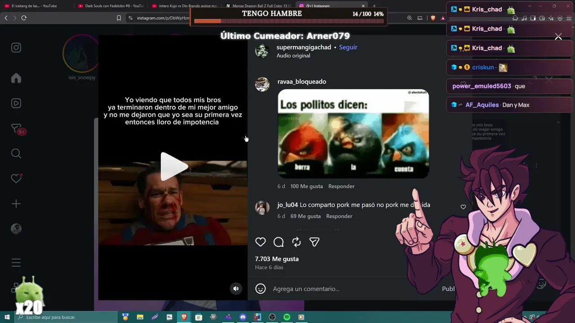Open notifications heart icon in sidebar
The width and height of the screenshot is (575, 323).
coord(17,178)
